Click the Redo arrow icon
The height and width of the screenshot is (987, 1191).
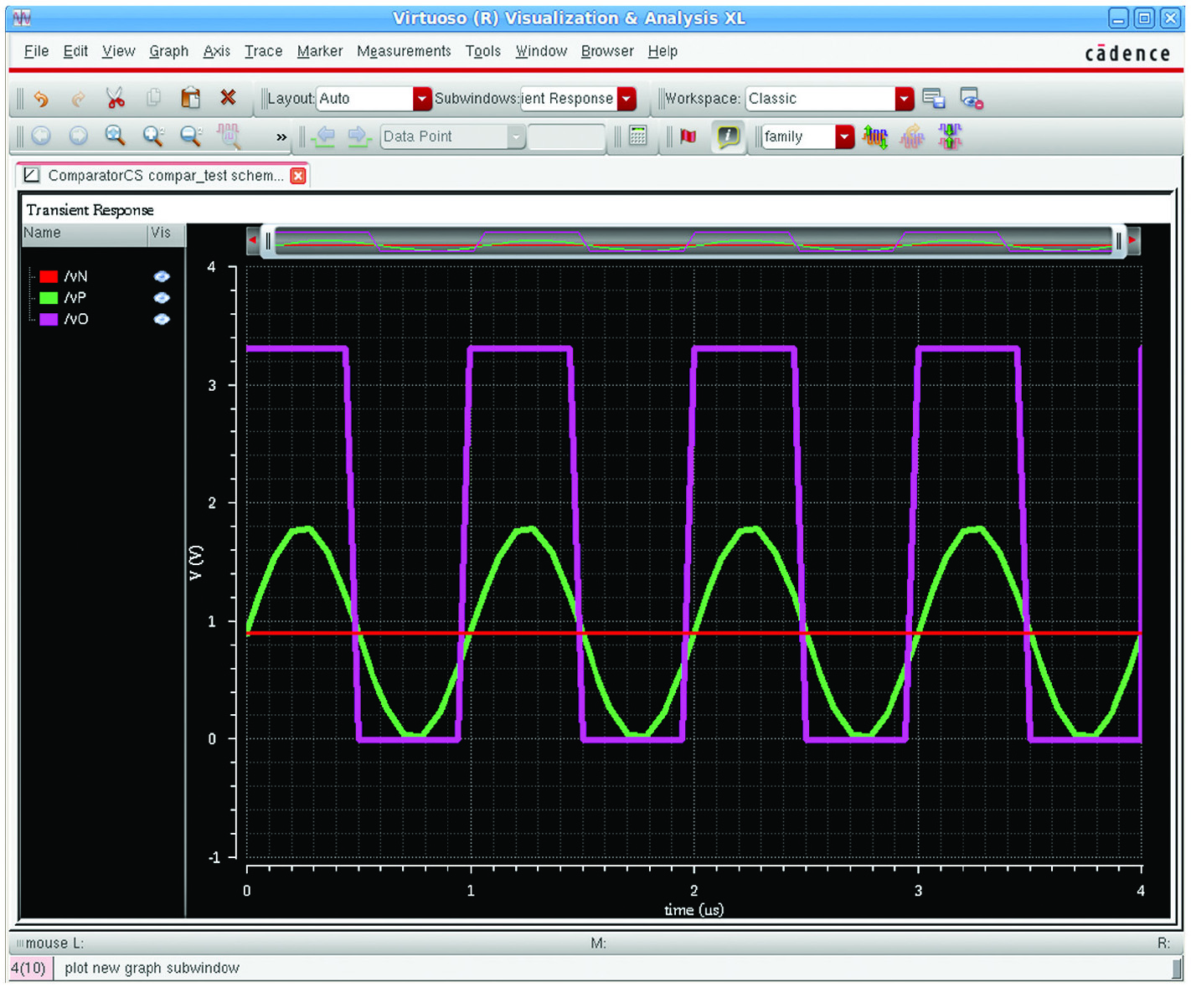(x=78, y=99)
